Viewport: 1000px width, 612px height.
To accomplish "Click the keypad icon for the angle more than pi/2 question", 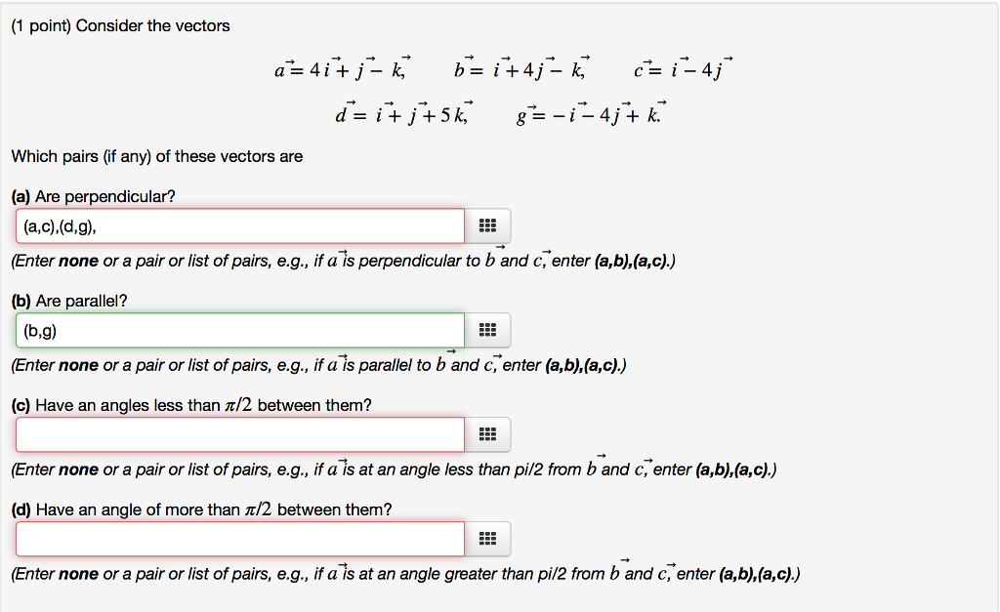I will pos(487,538).
